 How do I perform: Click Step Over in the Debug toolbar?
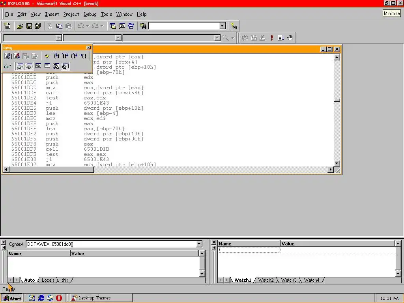tap(65, 56)
